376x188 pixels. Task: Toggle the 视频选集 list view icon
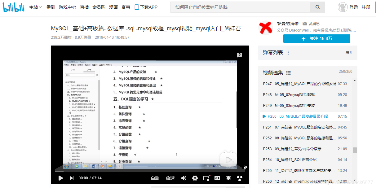pos(289,73)
